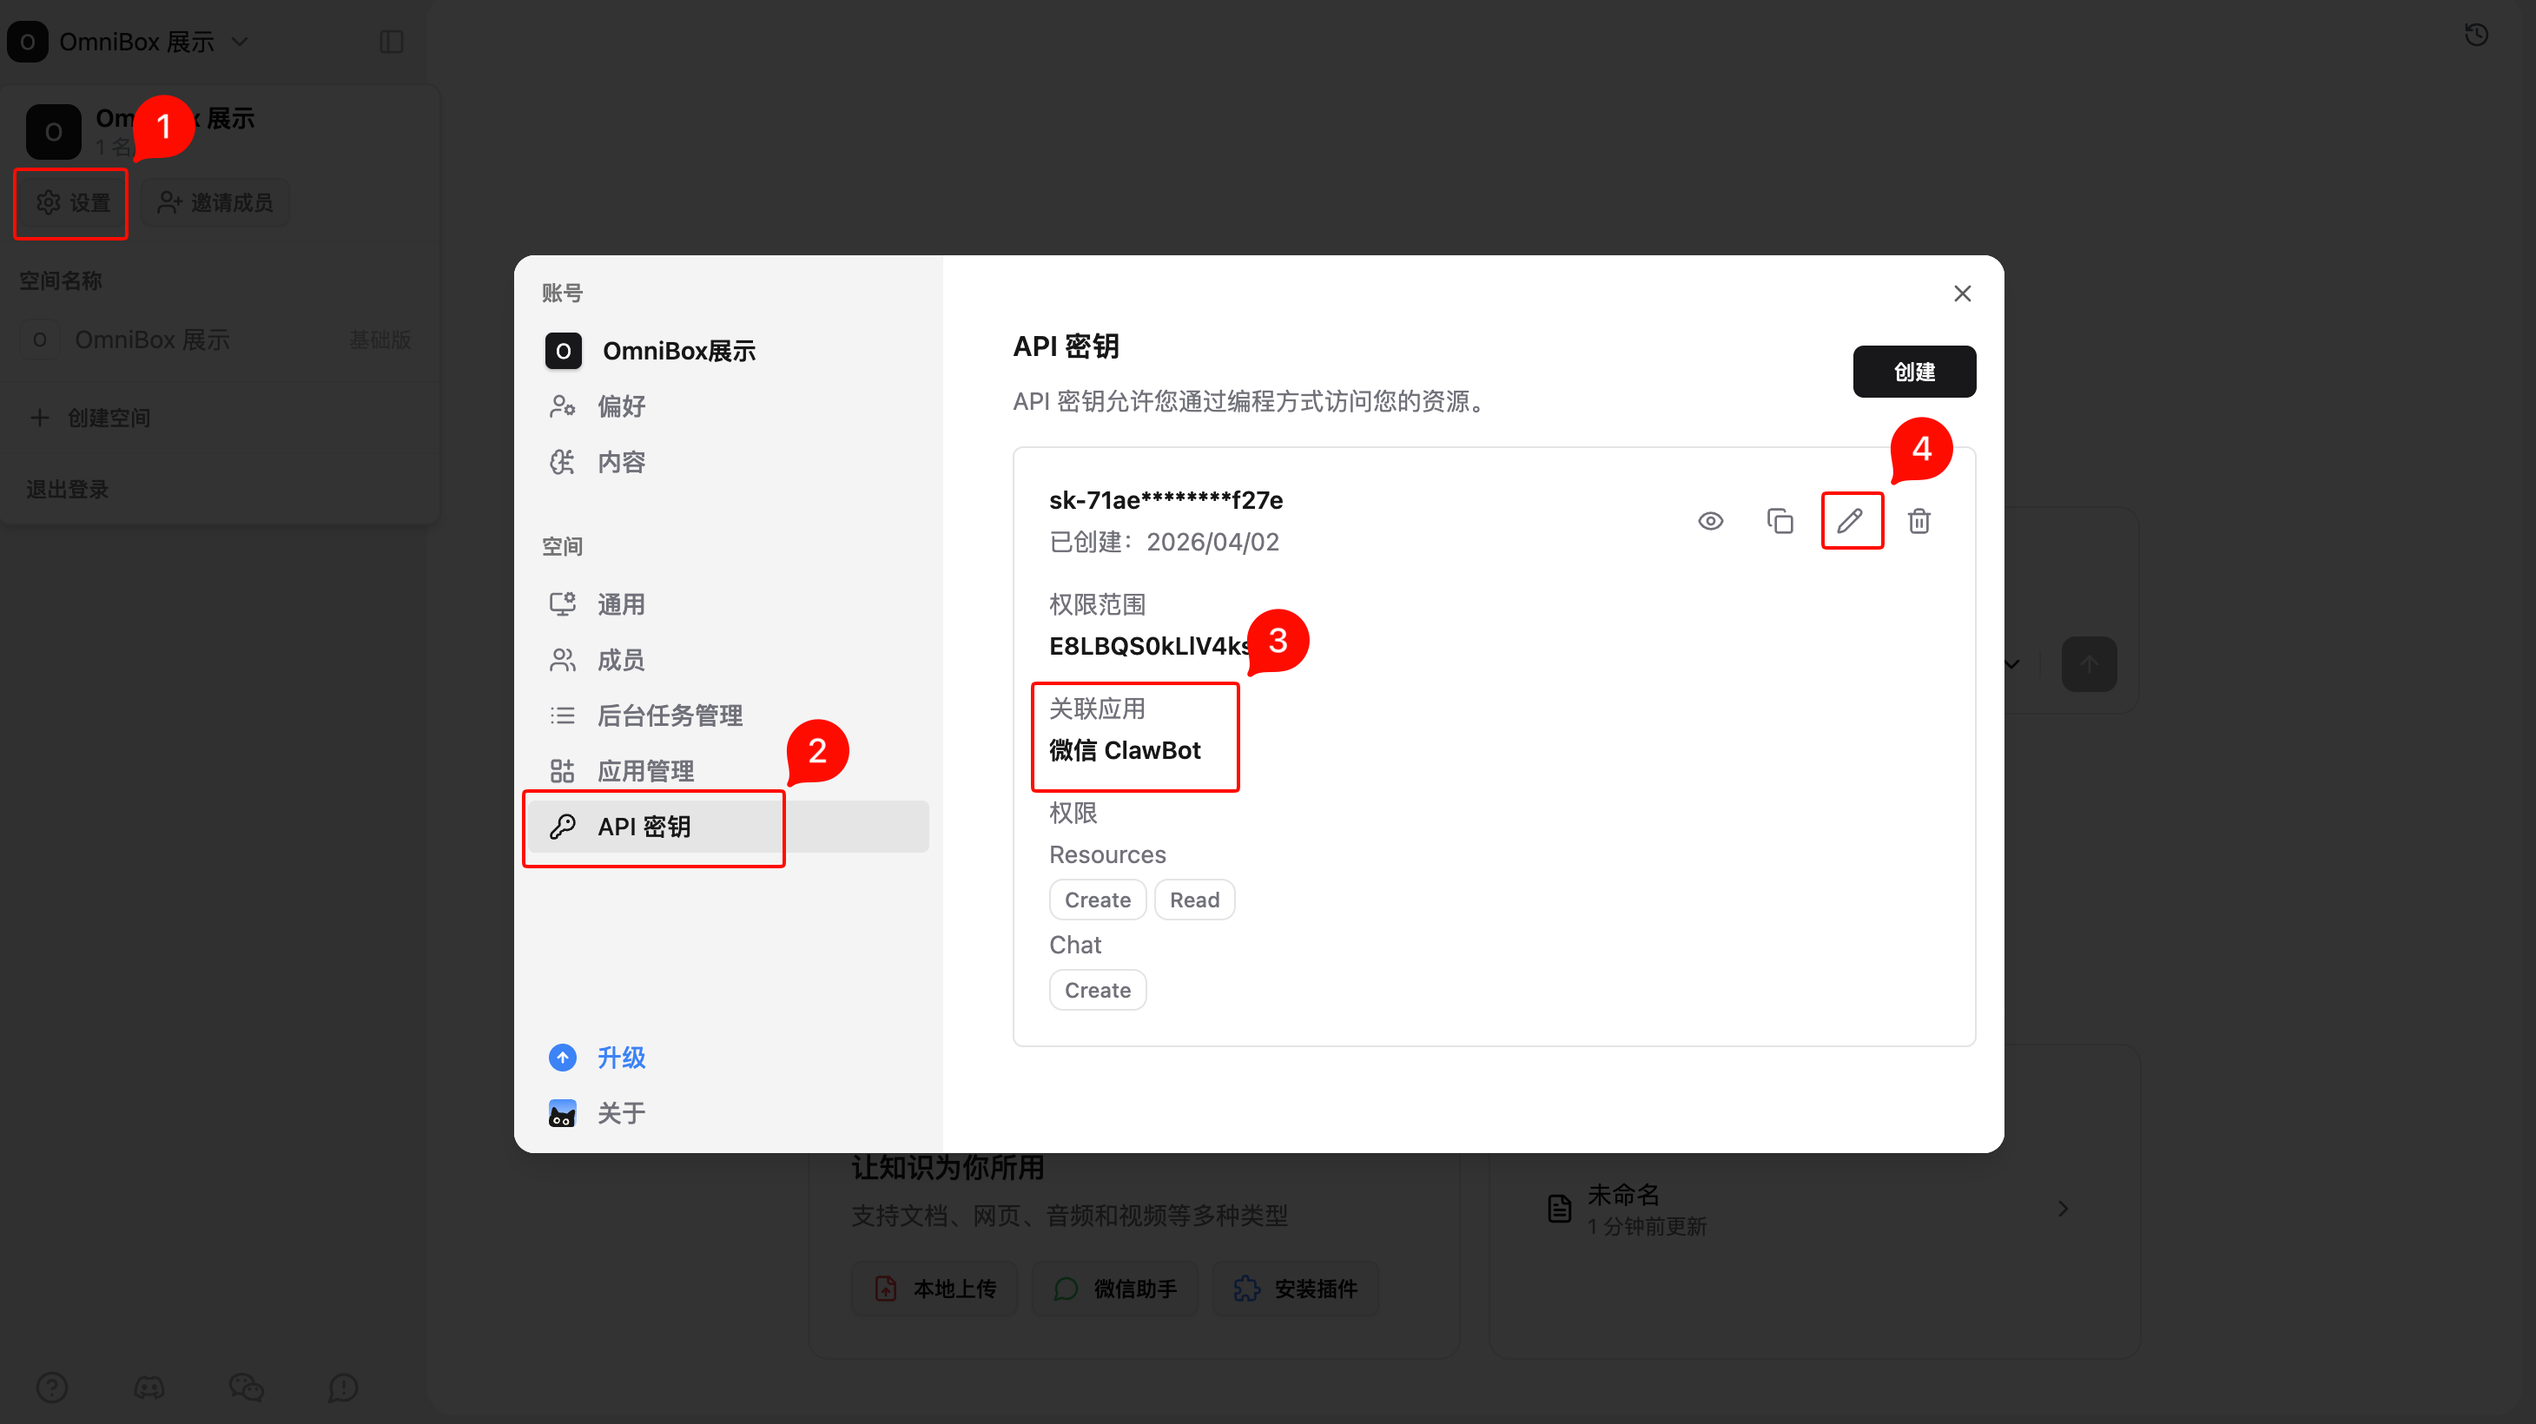Delete the API key with the trash icon
Viewport: 2536px width, 1424px height.
pos(1918,521)
